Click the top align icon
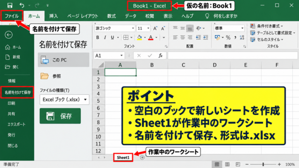 point(175,28)
